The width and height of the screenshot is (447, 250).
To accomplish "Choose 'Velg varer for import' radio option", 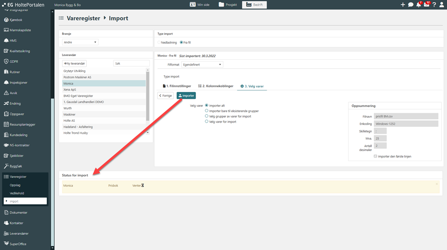I will (x=207, y=122).
